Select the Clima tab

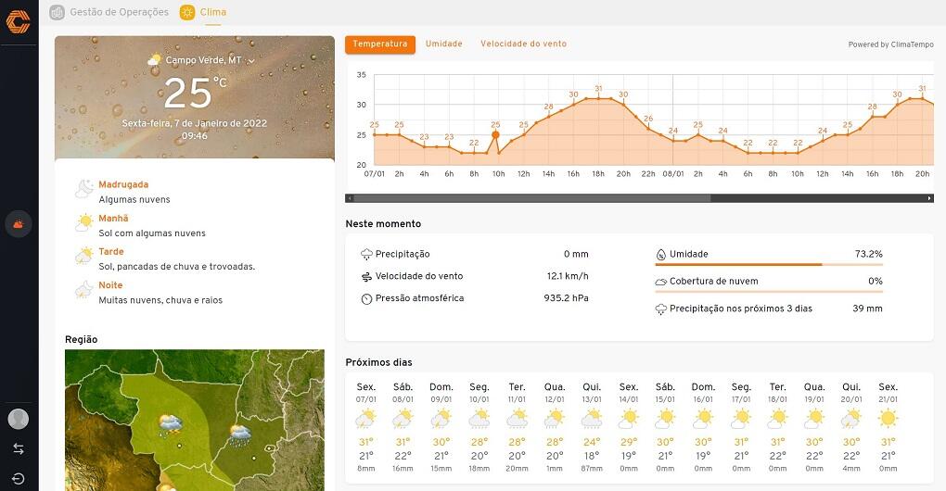click(203, 12)
